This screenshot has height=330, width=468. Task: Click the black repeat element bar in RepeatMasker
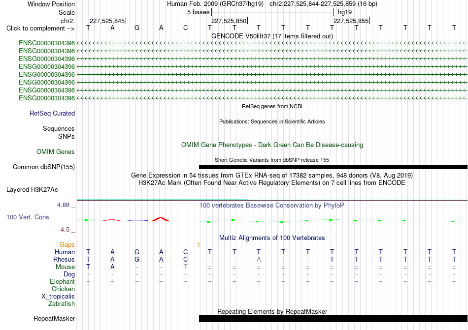333,318
